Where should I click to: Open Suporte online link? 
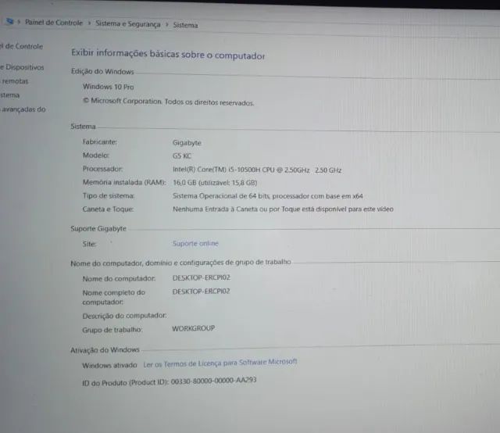195,243
